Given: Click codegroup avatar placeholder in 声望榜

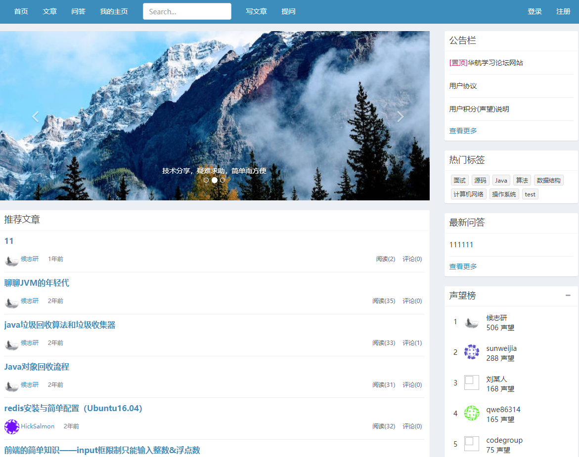Looking at the screenshot, I should (x=472, y=444).
